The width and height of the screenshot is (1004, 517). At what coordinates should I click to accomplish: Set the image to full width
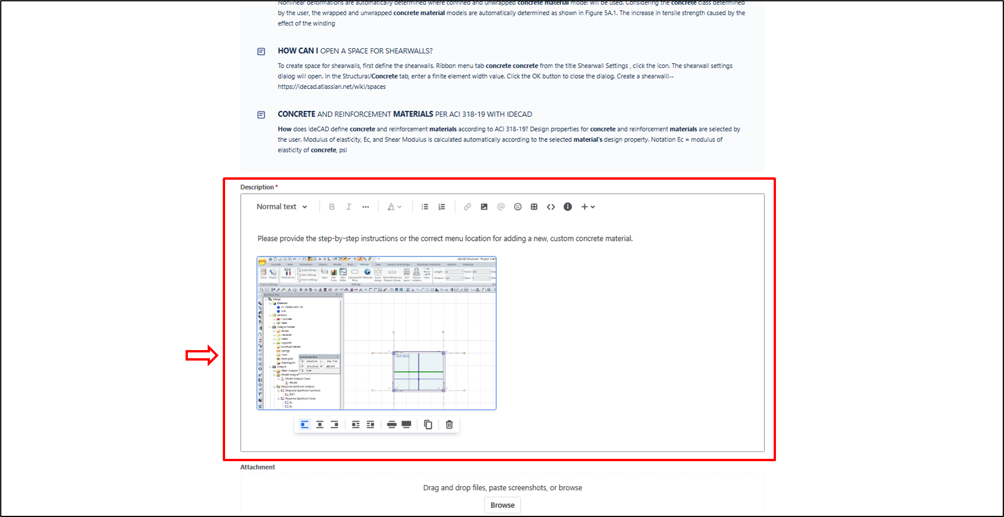(407, 425)
